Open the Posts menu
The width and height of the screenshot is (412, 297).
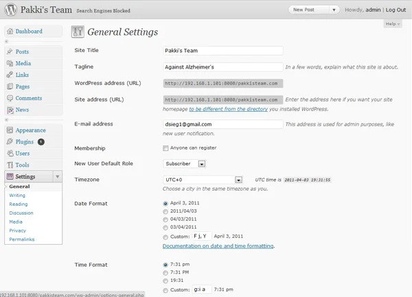click(22, 51)
